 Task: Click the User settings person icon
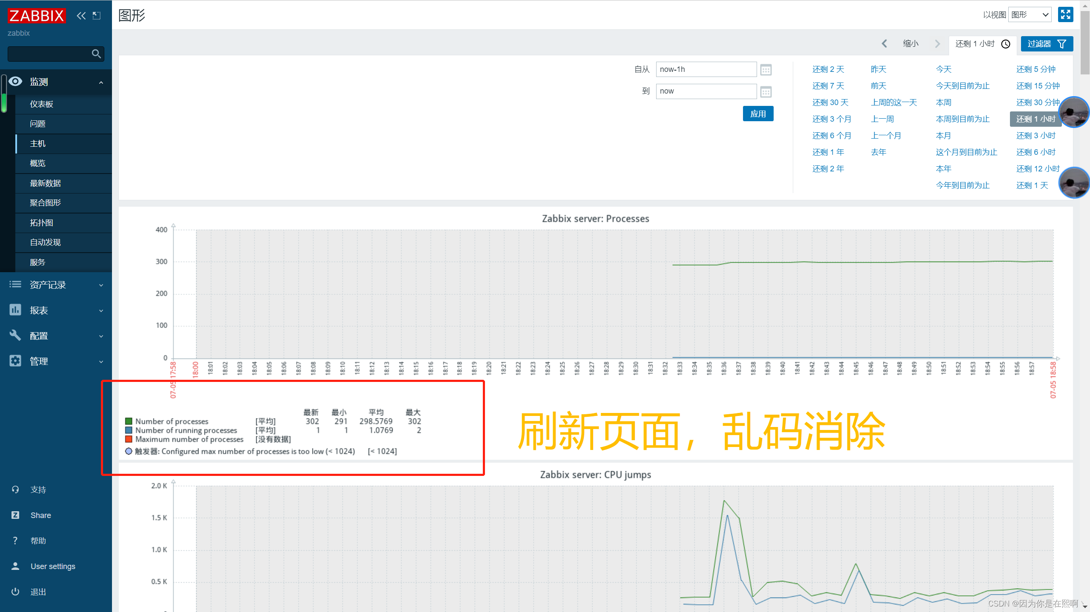coord(15,566)
